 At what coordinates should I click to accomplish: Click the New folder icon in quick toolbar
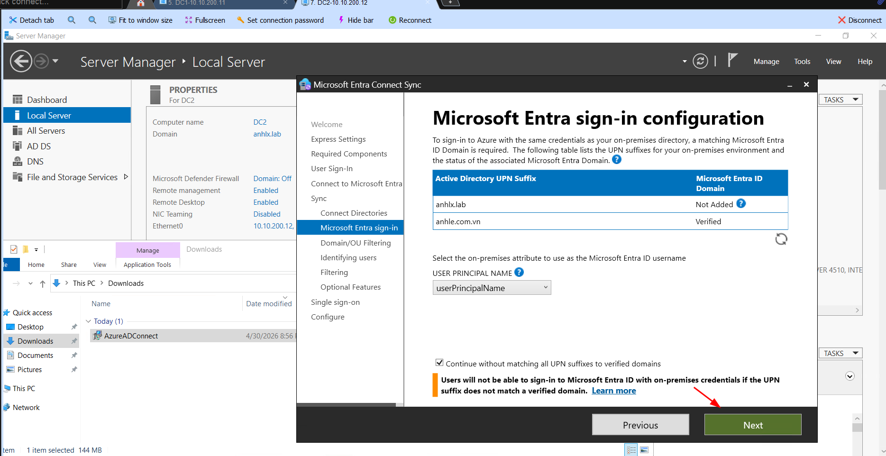(x=26, y=249)
